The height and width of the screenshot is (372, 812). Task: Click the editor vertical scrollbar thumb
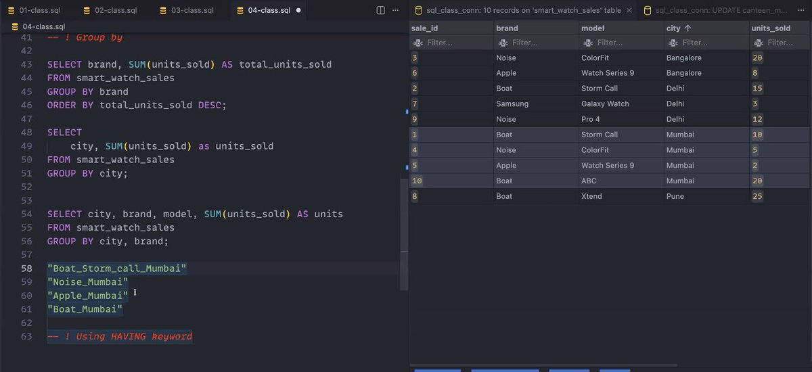tap(404, 234)
